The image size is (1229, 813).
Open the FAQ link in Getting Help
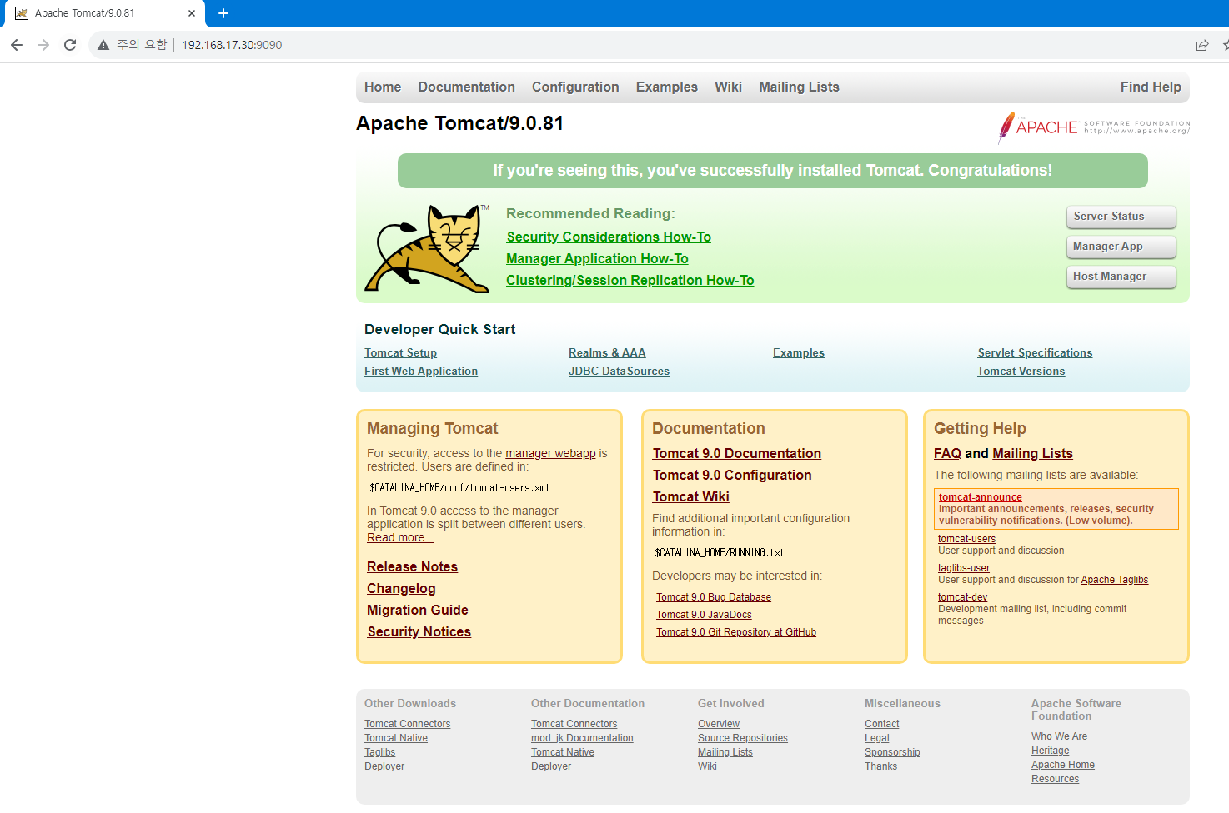tap(947, 453)
